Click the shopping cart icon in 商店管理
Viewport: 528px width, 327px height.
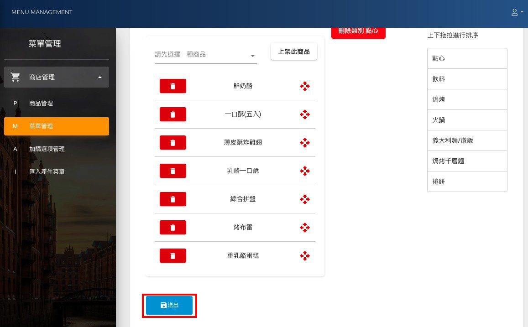15,77
